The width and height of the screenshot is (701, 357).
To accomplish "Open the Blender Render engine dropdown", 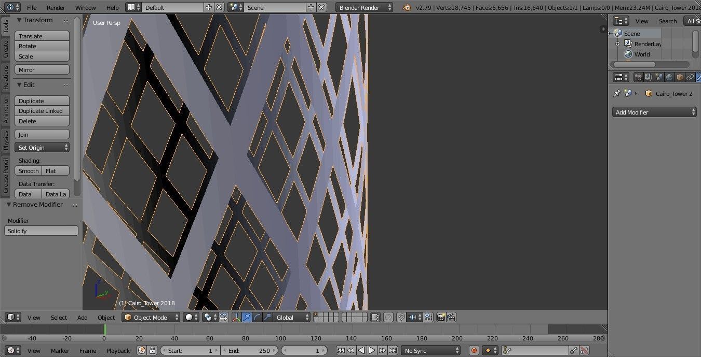I will click(365, 7).
